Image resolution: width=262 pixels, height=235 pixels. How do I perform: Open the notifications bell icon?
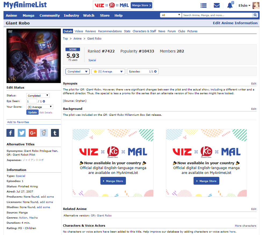[230, 5]
